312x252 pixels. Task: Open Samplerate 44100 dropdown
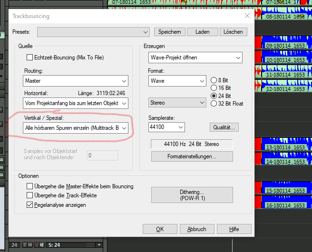click(166, 127)
